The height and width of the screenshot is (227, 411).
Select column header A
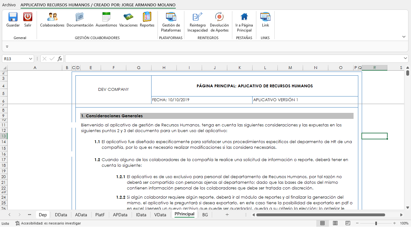click(35, 68)
